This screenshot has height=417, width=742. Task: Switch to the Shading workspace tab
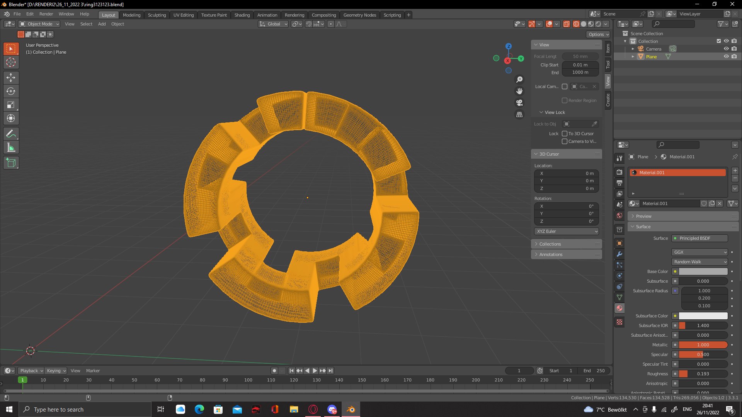242,15
